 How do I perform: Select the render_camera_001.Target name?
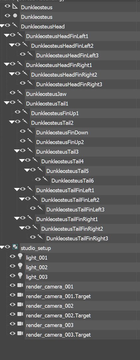[x=58, y=296]
